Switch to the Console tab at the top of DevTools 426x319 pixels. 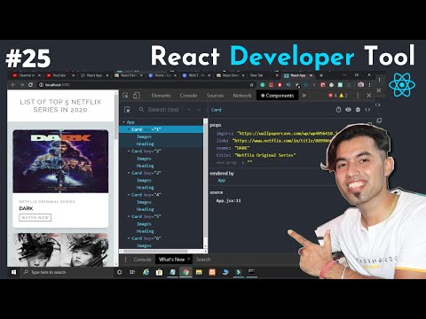point(188,96)
